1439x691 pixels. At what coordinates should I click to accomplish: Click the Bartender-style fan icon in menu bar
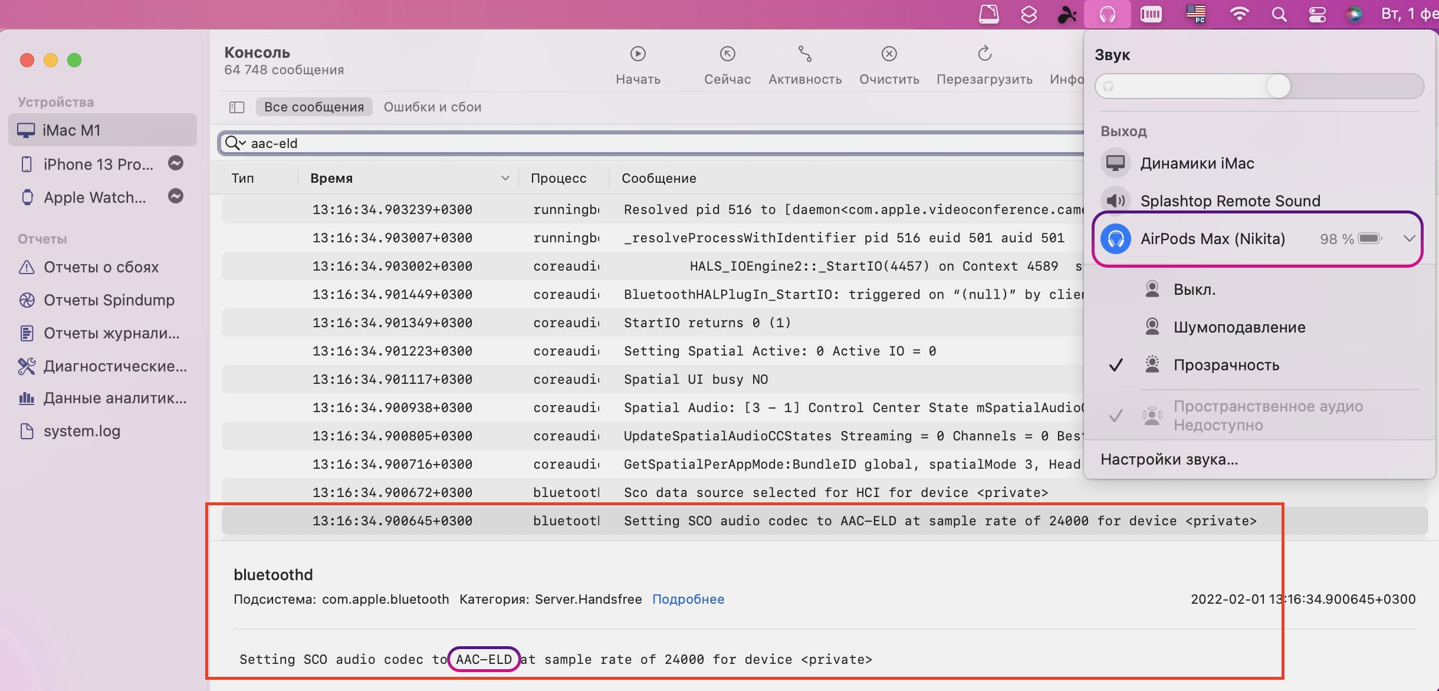1066,14
